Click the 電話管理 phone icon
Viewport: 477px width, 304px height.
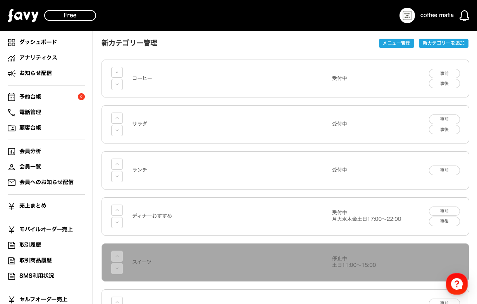[12, 112]
